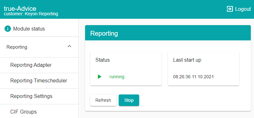Click the Module status info icon
Viewport: 254px width, 118px height.
[x=8, y=29]
